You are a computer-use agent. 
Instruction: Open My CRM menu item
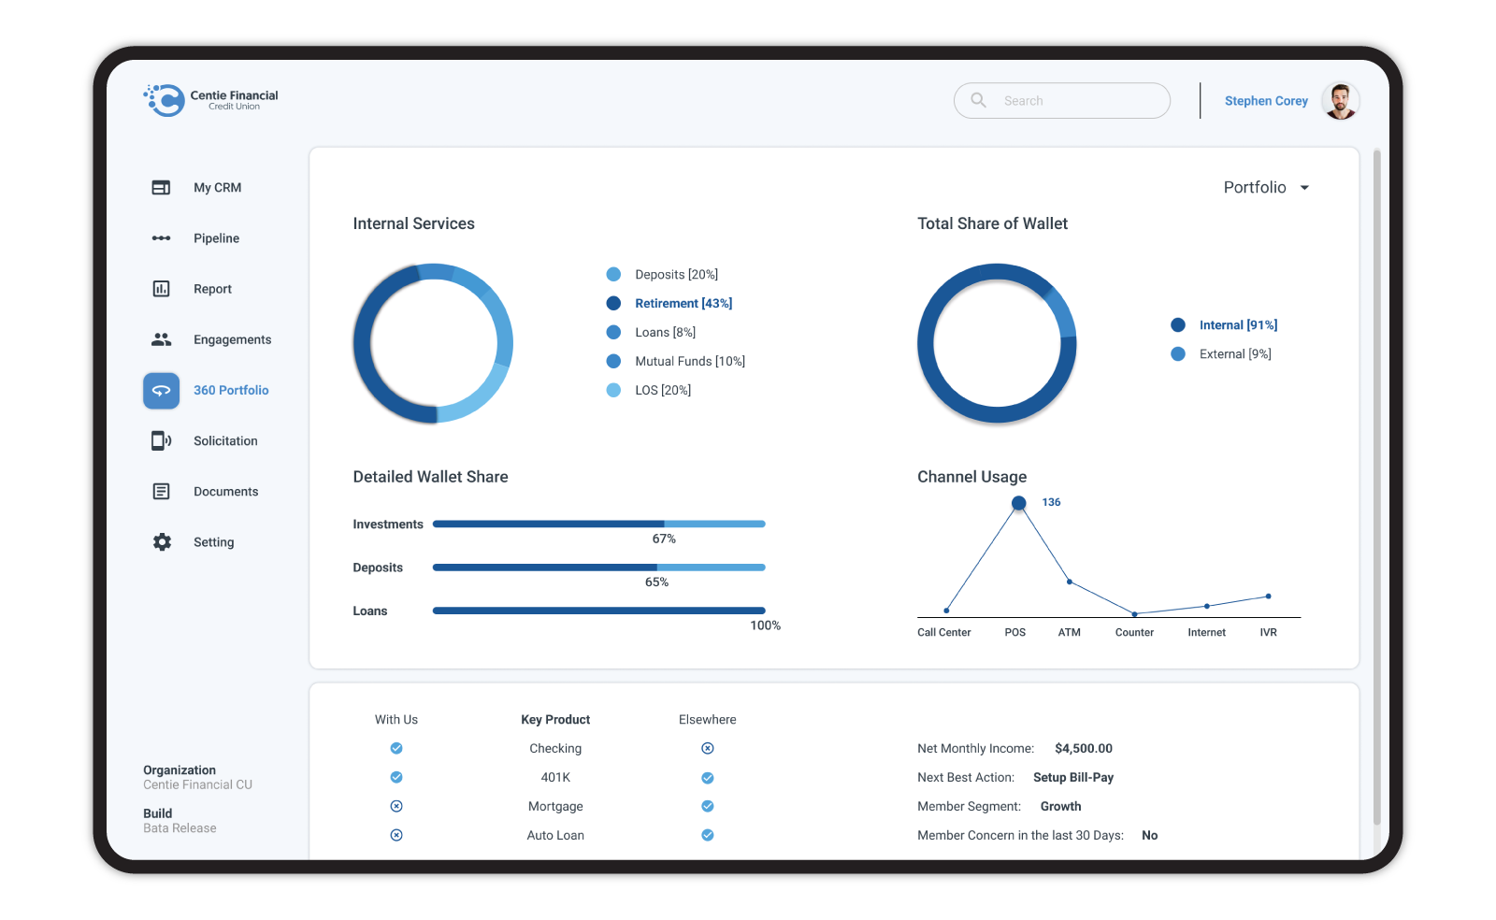tap(217, 188)
